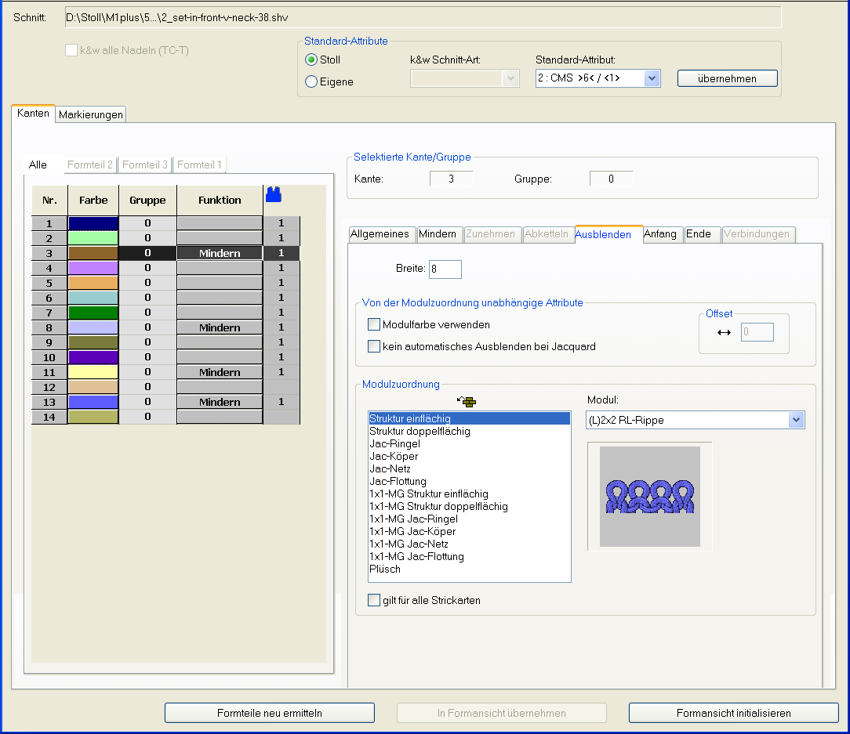Click the Mindern function cell in row 8
Viewport: 850px width, 734px height.
click(220, 328)
